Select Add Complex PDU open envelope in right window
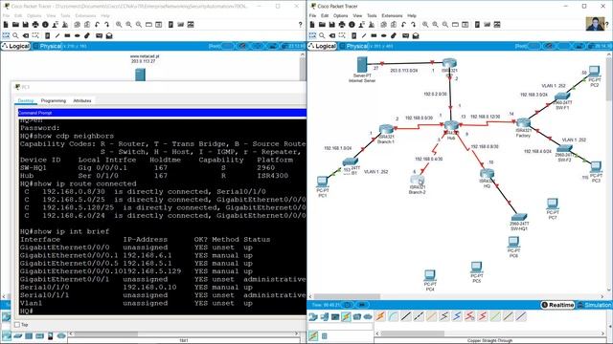 416,35
